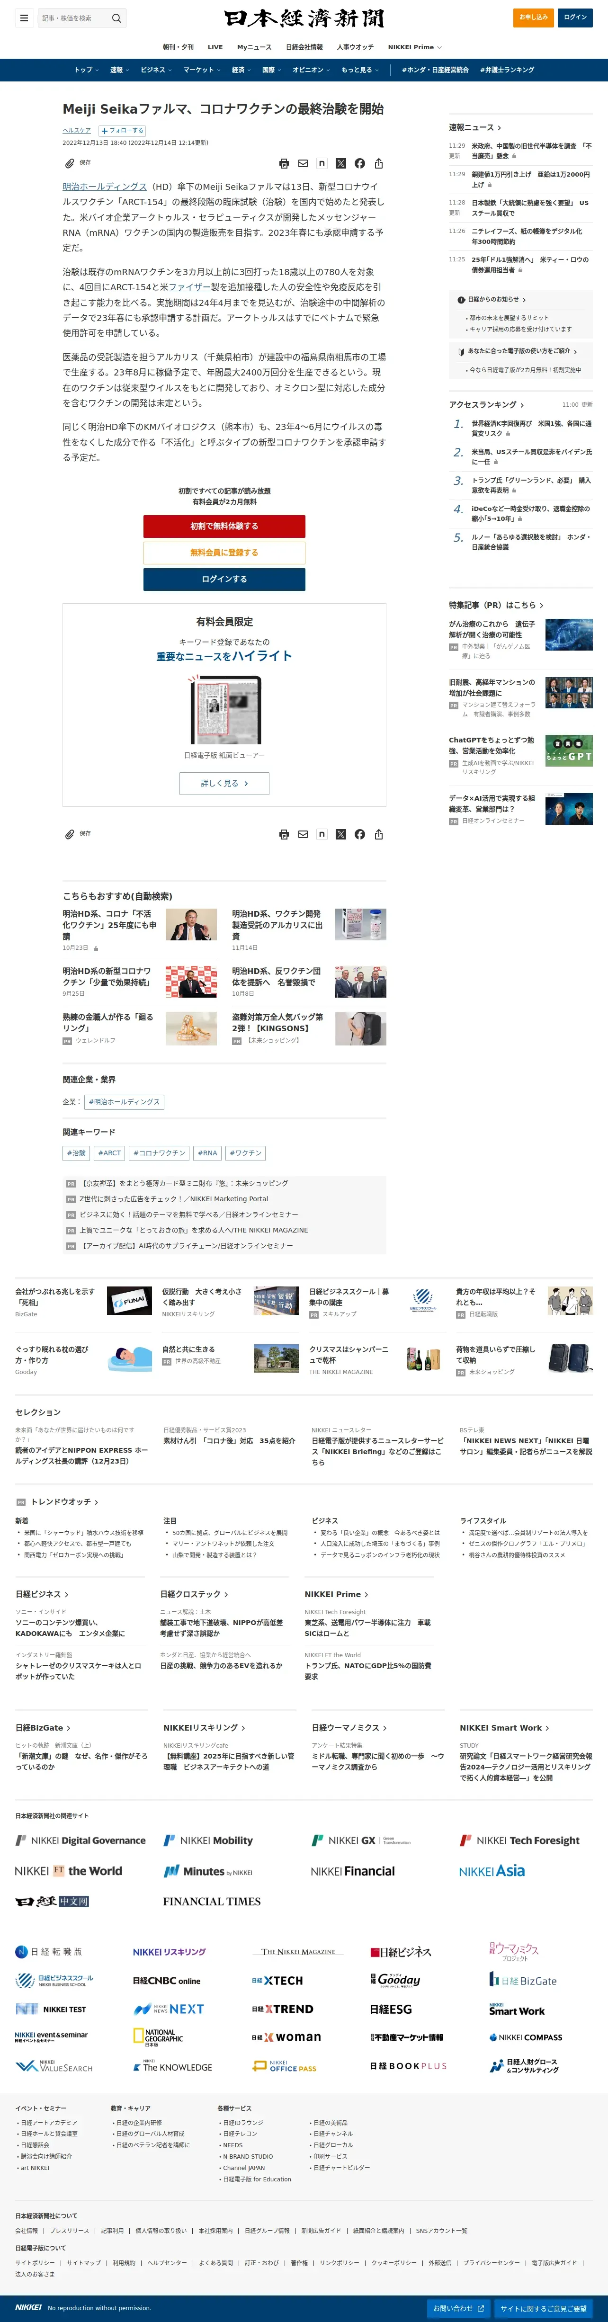Email article using bottom envelope icon
Viewport: 608px width, 2322px height.
pos(303,834)
